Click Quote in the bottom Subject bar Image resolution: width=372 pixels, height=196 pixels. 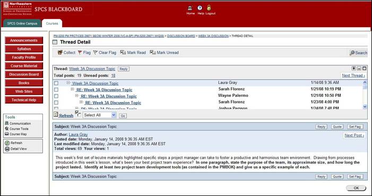click(337, 177)
